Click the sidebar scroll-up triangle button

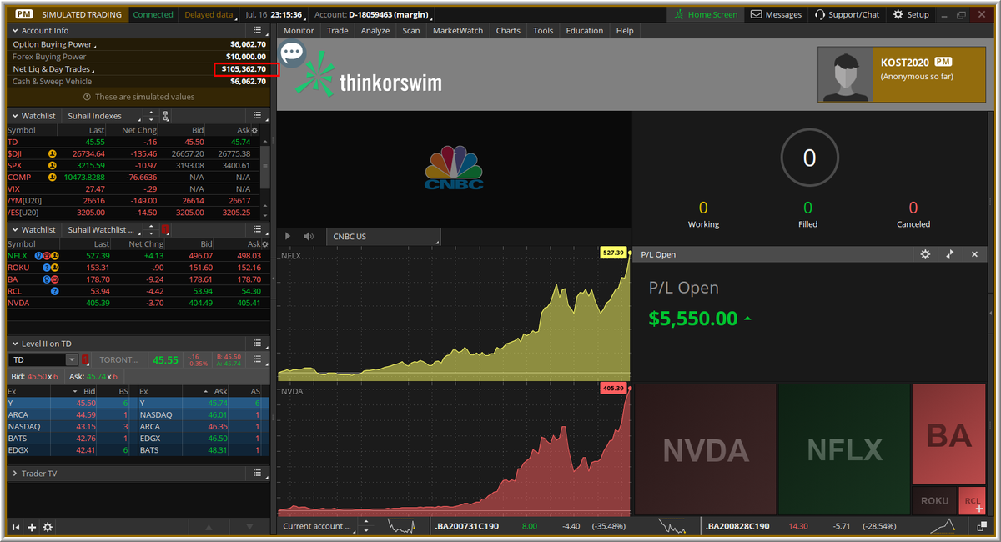pyautogui.click(x=209, y=527)
